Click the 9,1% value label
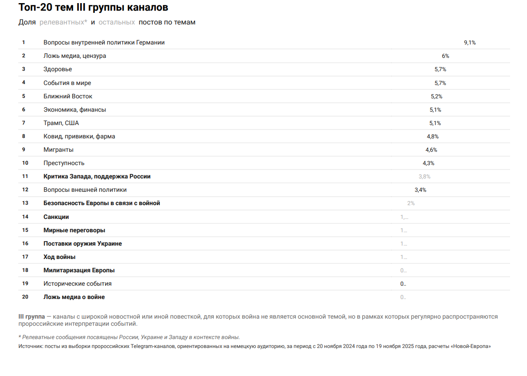This screenshot has height=376, width=527. [x=470, y=43]
